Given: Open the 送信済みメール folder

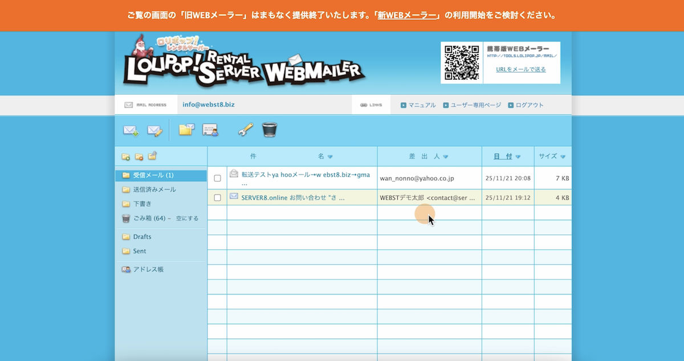Looking at the screenshot, I should click(x=154, y=189).
